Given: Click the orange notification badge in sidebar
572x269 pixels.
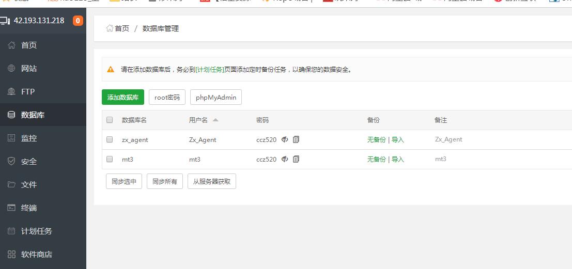Looking at the screenshot, I should coord(78,21).
